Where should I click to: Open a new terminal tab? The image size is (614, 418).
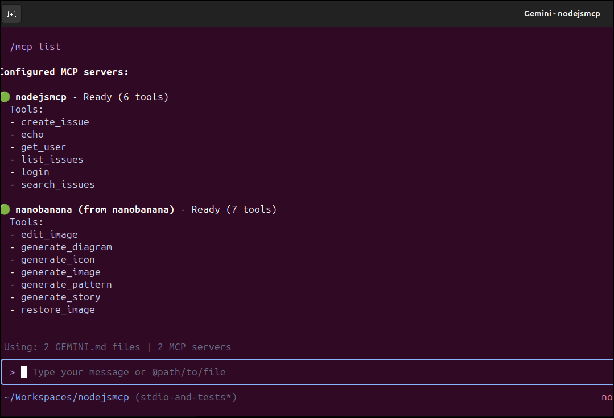(11, 14)
